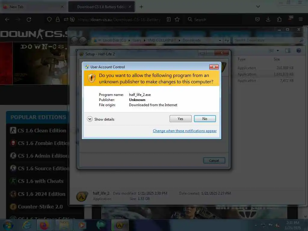308x231 pixels.
Task: Close the User Account Control dialog
Action: [214, 67]
